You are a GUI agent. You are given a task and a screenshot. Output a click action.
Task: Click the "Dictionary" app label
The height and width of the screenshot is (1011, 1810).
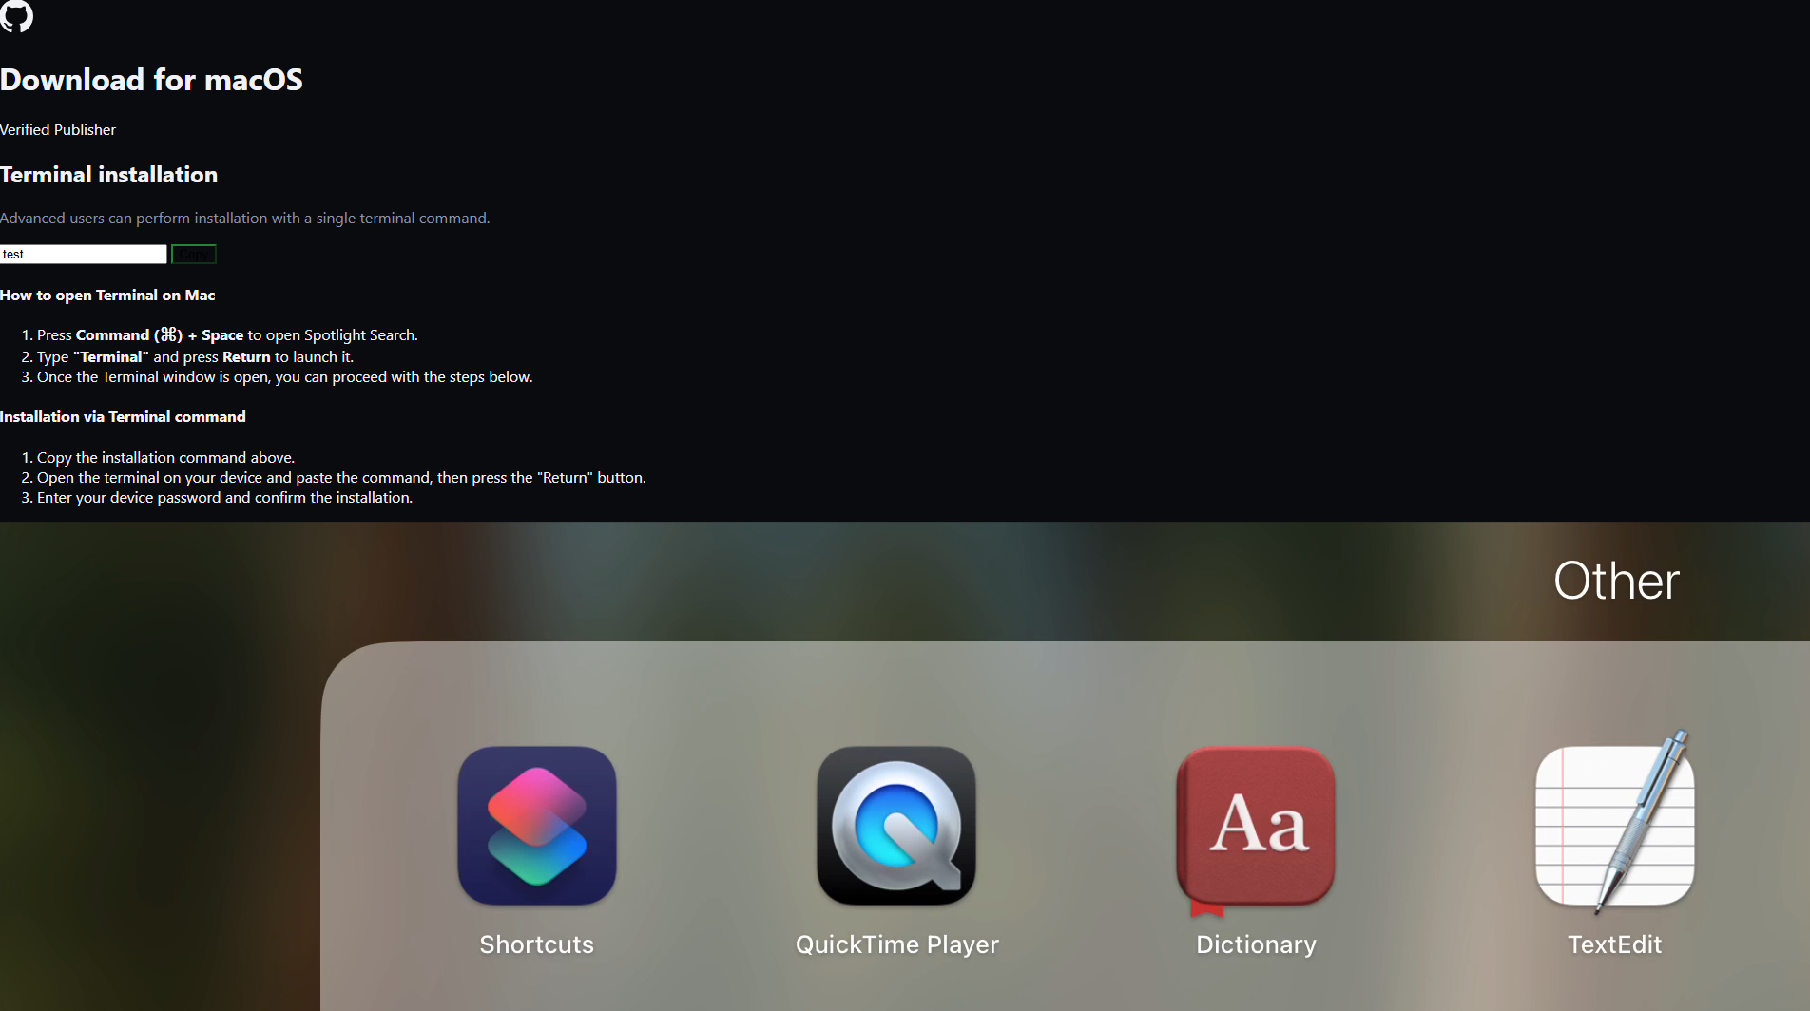[1256, 944]
